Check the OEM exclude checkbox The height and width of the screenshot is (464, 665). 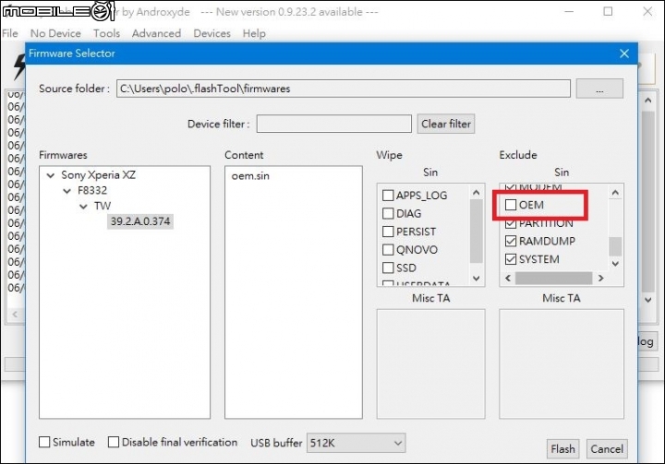[511, 205]
